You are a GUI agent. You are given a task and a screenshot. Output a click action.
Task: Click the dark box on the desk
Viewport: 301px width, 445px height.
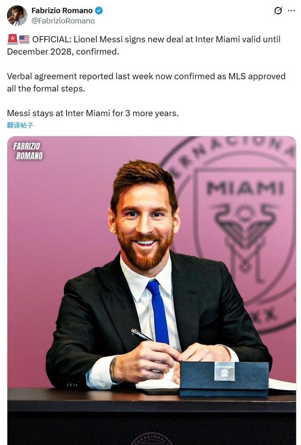click(223, 378)
